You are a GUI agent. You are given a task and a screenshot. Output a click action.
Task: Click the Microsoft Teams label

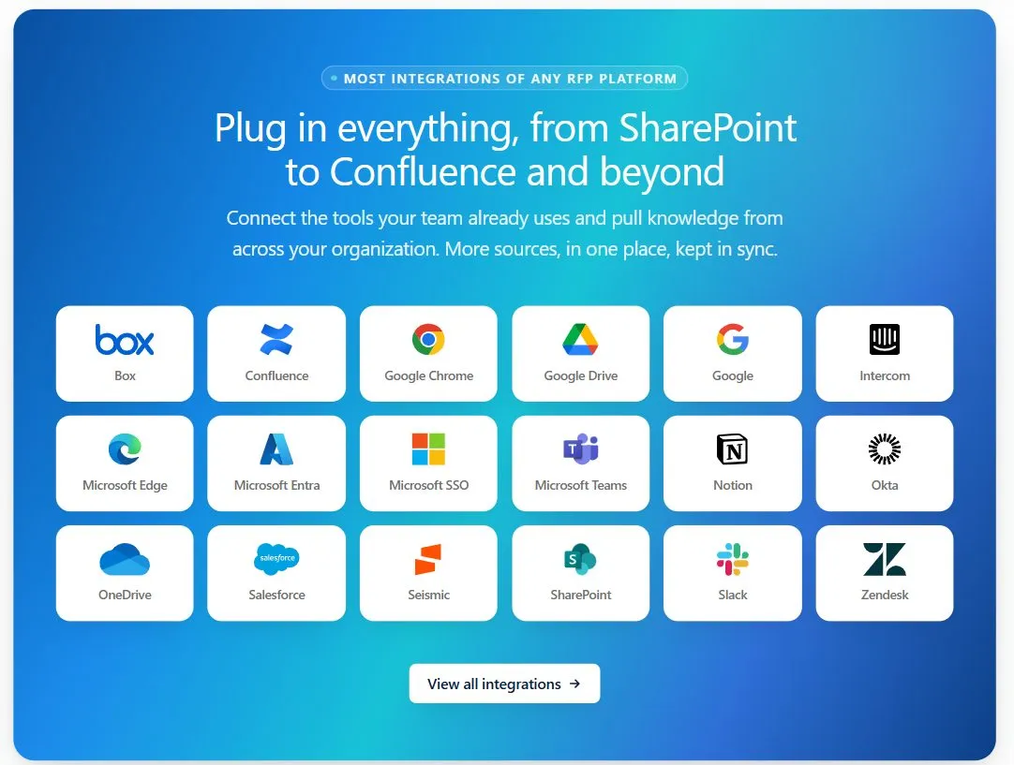[x=581, y=485]
